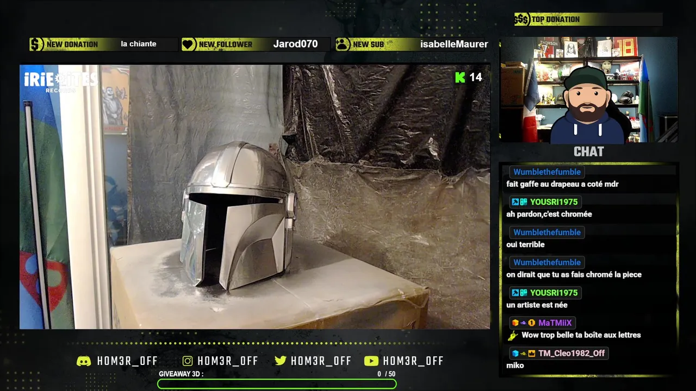Click the chrome helmet in main video

(238, 215)
